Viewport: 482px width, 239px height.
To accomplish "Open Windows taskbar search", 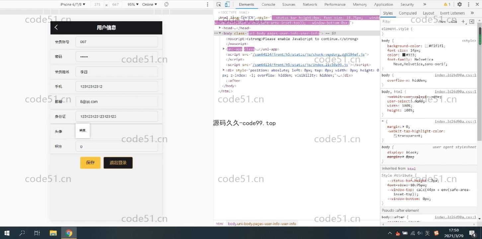I will point(22,233).
